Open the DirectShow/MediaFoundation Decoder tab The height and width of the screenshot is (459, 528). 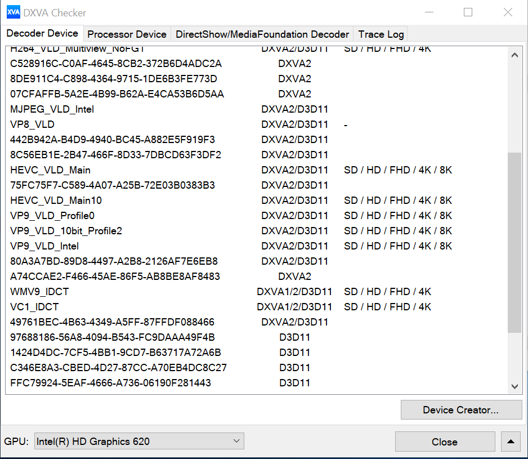click(262, 34)
